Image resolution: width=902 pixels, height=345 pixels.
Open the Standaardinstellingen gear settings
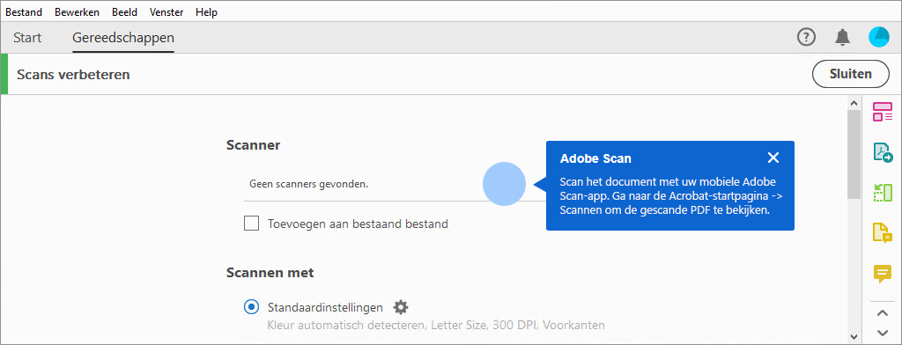(x=401, y=307)
